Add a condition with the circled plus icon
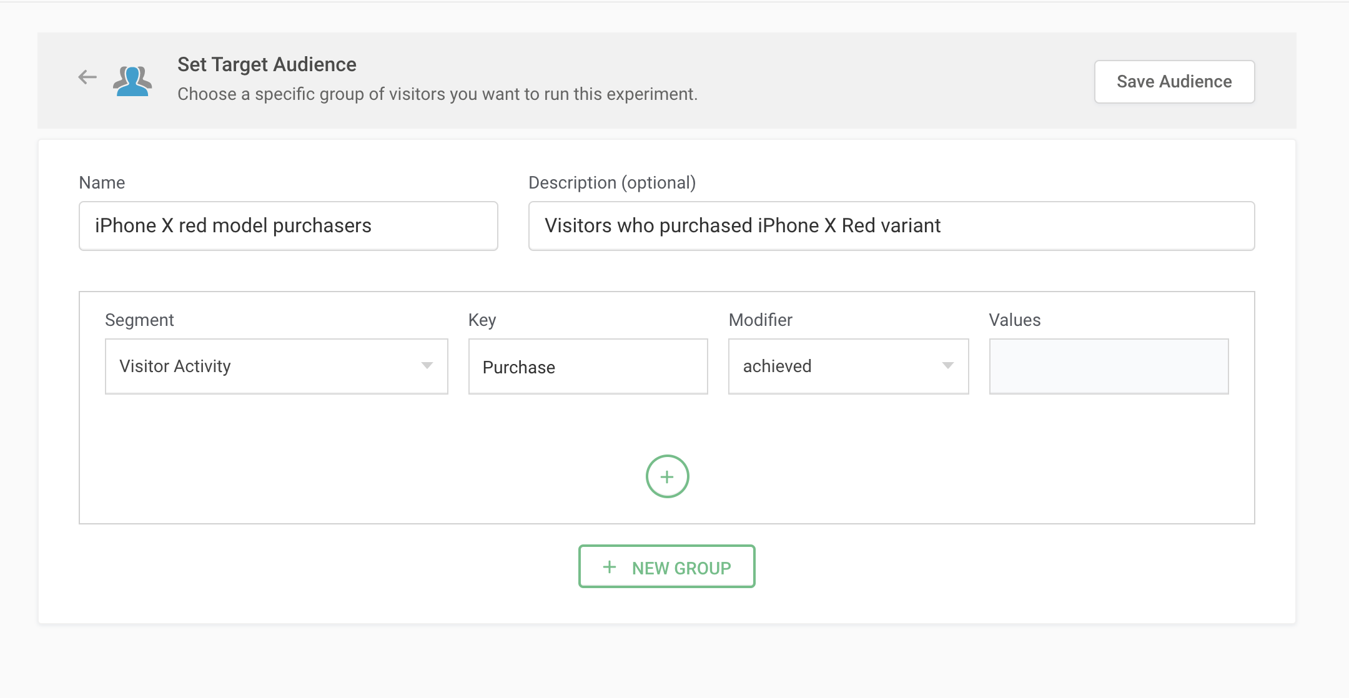1349x698 pixels. (x=667, y=476)
